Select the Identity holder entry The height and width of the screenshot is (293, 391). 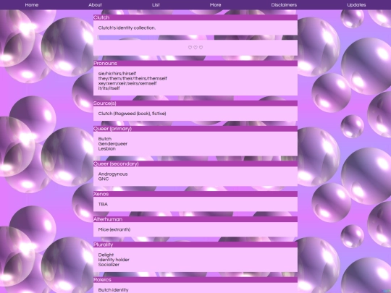click(114, 260)
